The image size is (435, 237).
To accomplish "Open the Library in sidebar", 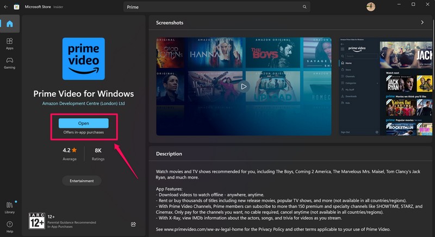I will [10, 207].
